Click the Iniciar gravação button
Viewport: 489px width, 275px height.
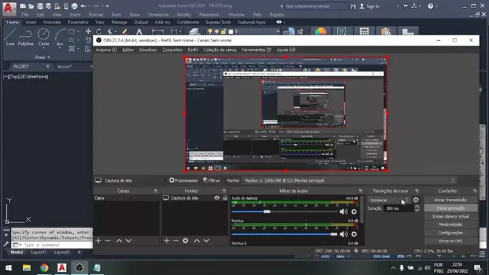(x=451, y=208)
